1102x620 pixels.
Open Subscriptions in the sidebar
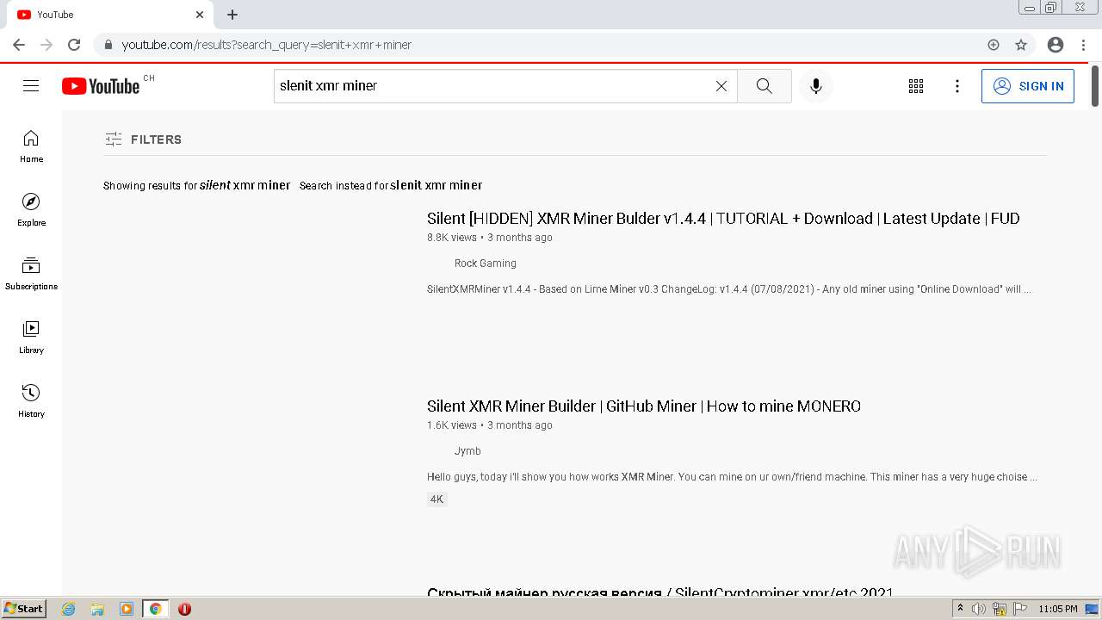(x=31, y=274)
